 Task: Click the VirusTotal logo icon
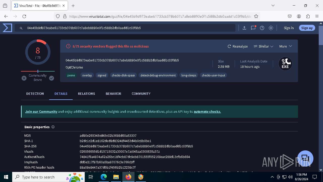pos(7,28)
